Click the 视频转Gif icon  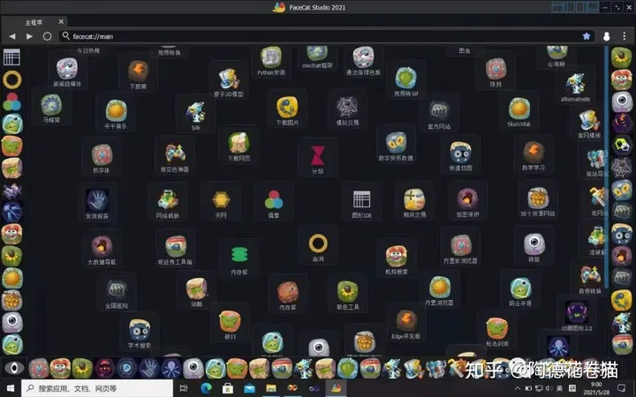point(407,77)
